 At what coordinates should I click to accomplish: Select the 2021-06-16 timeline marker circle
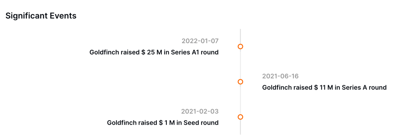[x=240, y=82]
